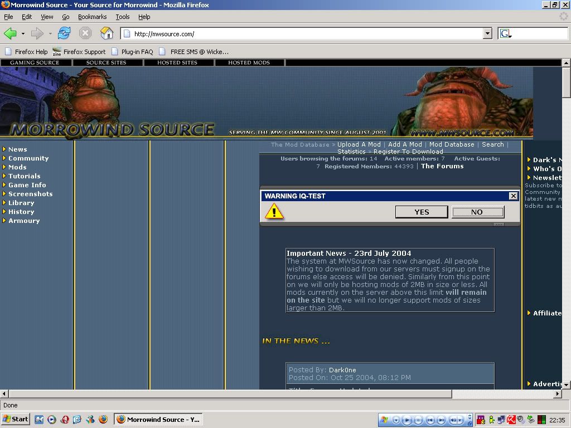Expand the Community sidebar item
This screenshot has height=428, width=571.
tap(26, 158)
